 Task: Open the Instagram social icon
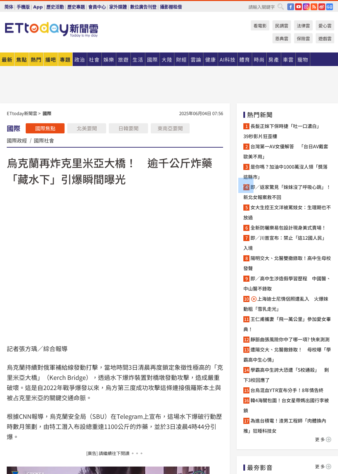tap(306, 7)
